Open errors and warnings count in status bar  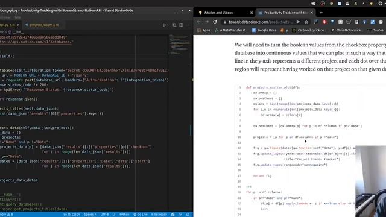[x=7, y=215]
